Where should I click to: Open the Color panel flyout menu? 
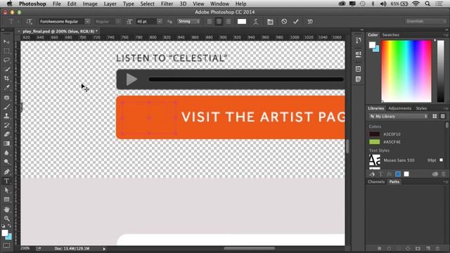point(445,34)
